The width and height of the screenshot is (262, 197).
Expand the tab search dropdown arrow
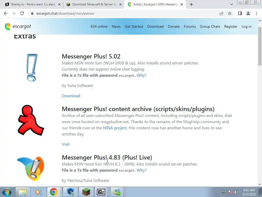click(231, 4)
